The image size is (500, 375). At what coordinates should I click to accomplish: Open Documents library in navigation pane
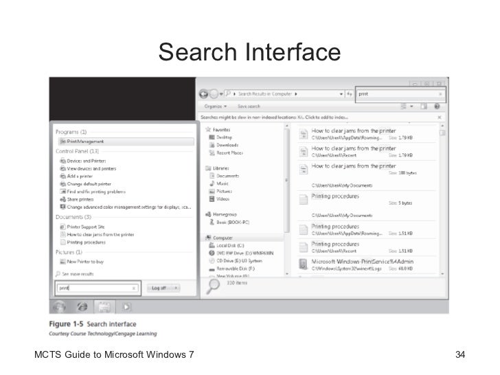(x=224, y=176)
